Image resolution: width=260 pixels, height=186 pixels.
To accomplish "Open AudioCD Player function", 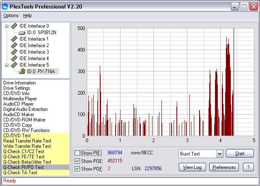I will 18,104.
